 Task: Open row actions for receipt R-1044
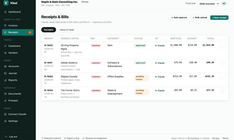click(x=223, y=91)
